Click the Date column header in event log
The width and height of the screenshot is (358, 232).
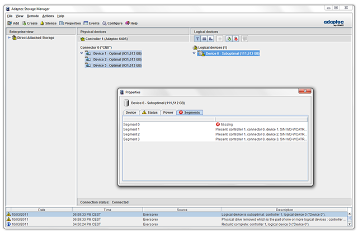click(41, 210)
